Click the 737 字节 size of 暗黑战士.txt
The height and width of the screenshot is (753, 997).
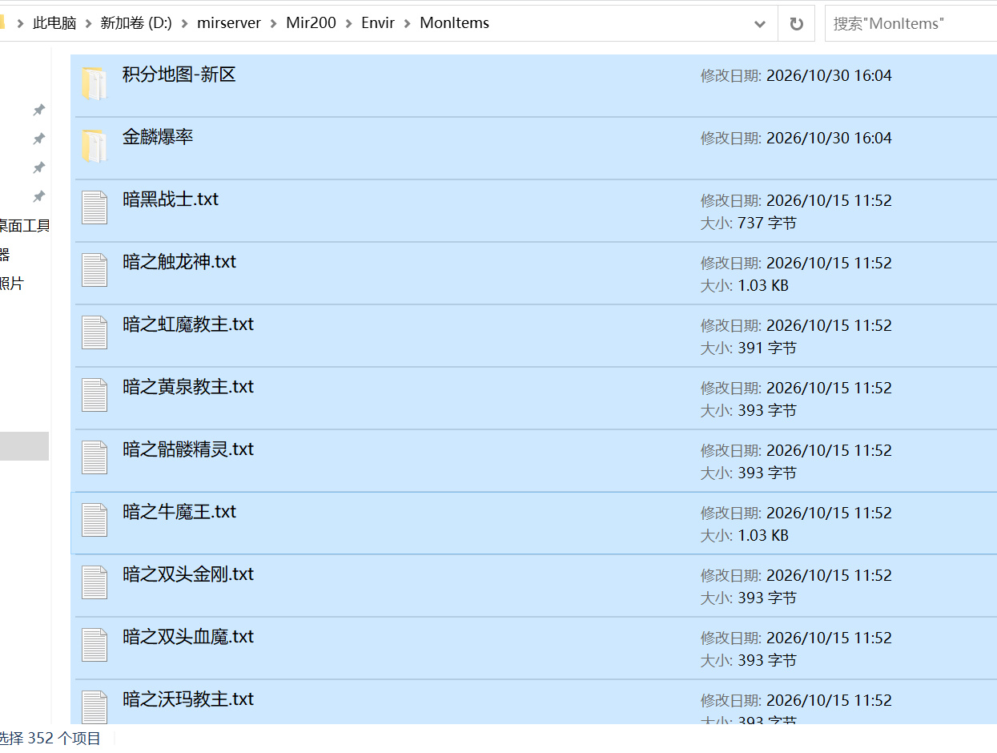pos(766,223)
